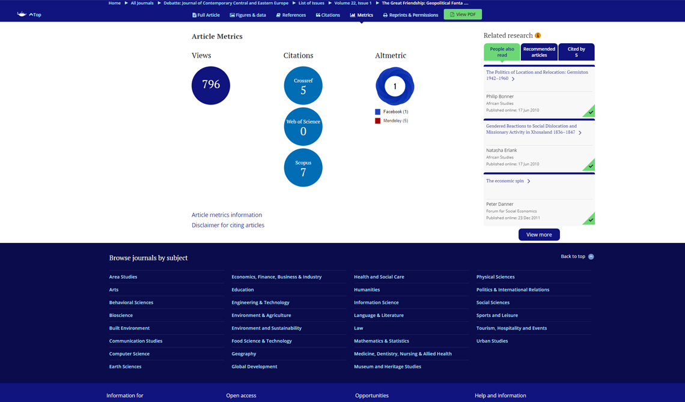685x402 pixels.
Task: Click the blue Facebook legend swatch
Action: [377, 112]
